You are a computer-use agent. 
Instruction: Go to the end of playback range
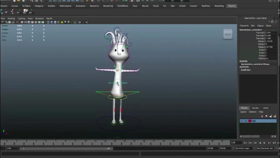[278, 143]
